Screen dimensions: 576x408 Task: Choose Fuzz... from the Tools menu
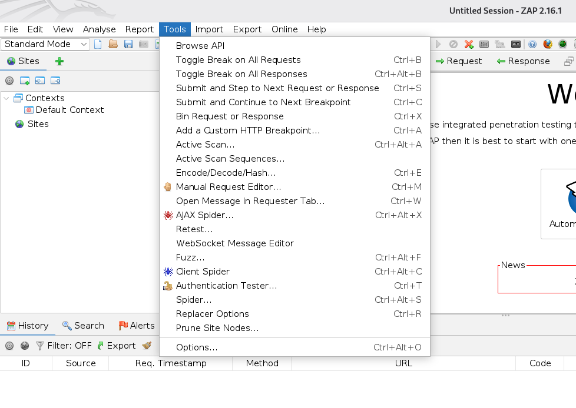[294, 257]
